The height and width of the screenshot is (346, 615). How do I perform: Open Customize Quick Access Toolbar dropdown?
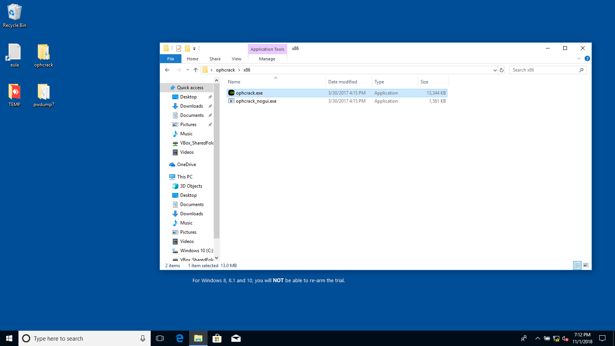click(x=194, y=49)
